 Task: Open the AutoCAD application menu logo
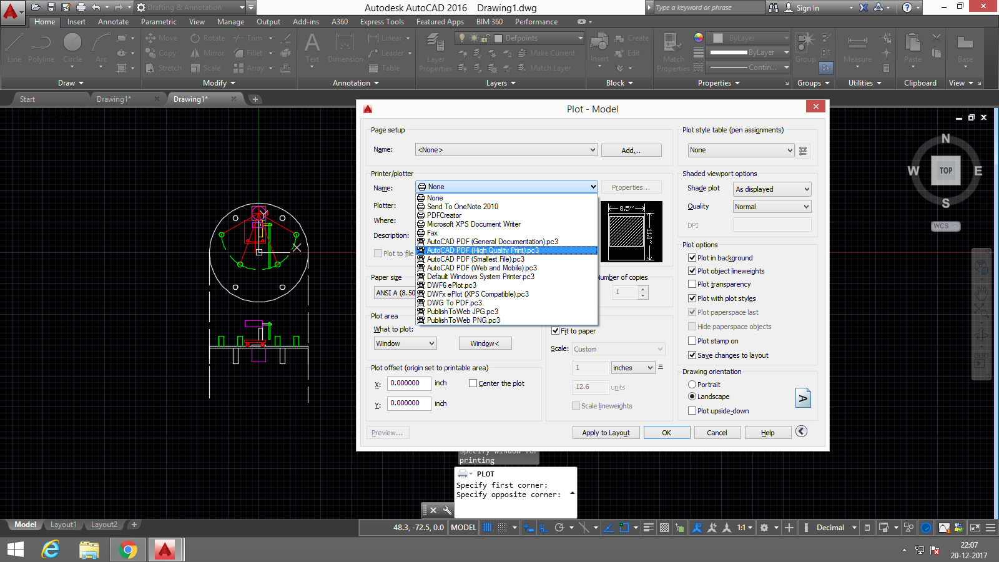tap(11, 11)
